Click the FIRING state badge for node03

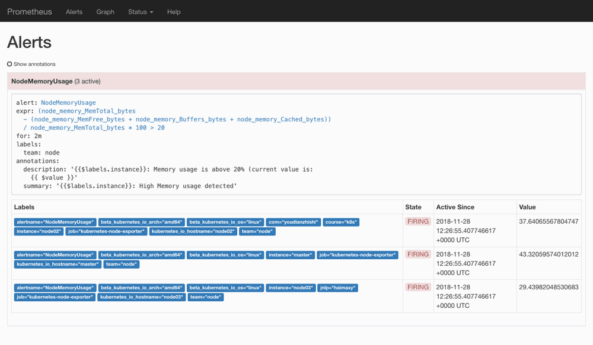click(x=418, y=287)
